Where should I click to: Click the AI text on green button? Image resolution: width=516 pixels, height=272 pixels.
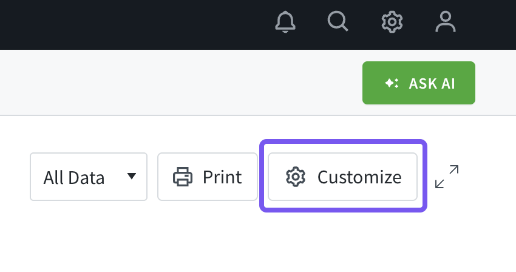point(448,83)
